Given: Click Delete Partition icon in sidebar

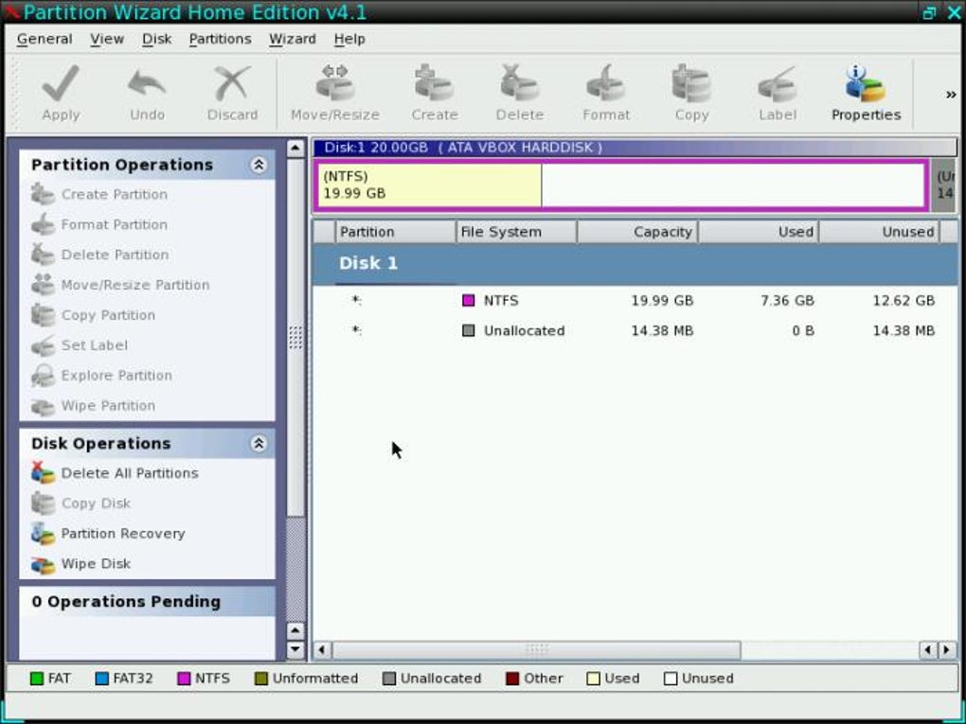Looking at the screenshot, I should pos(44,255).
